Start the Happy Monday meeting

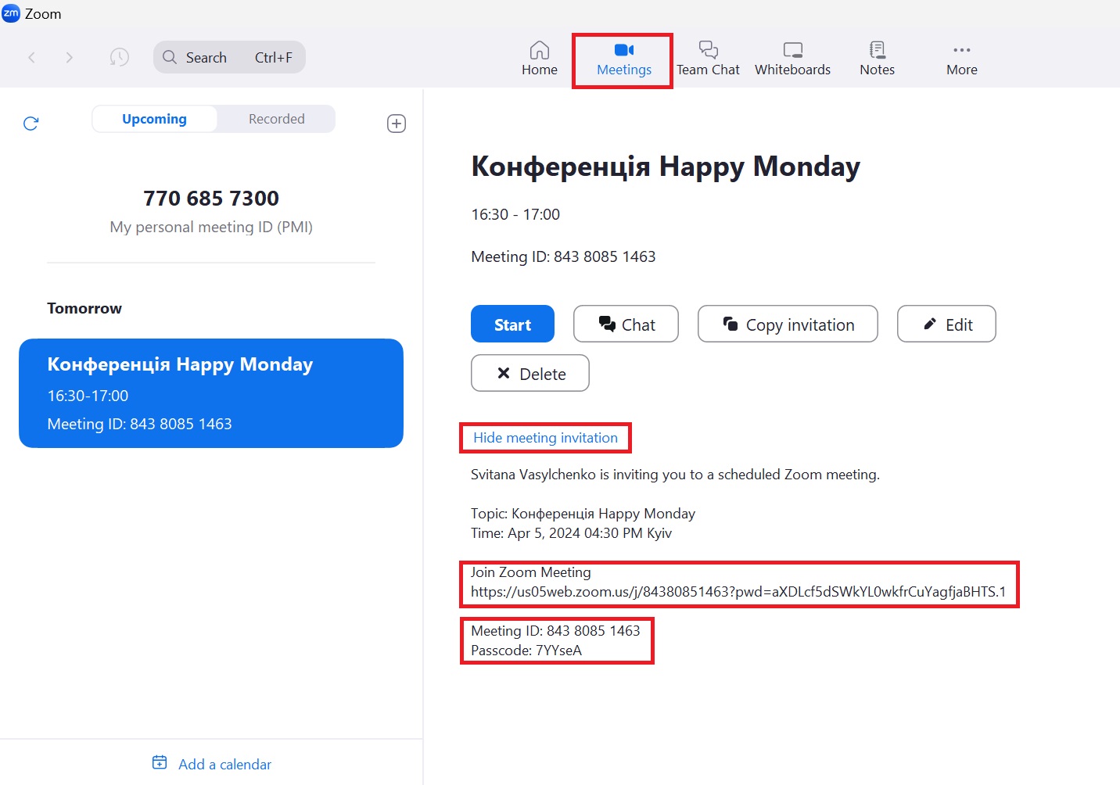[512, 324]
